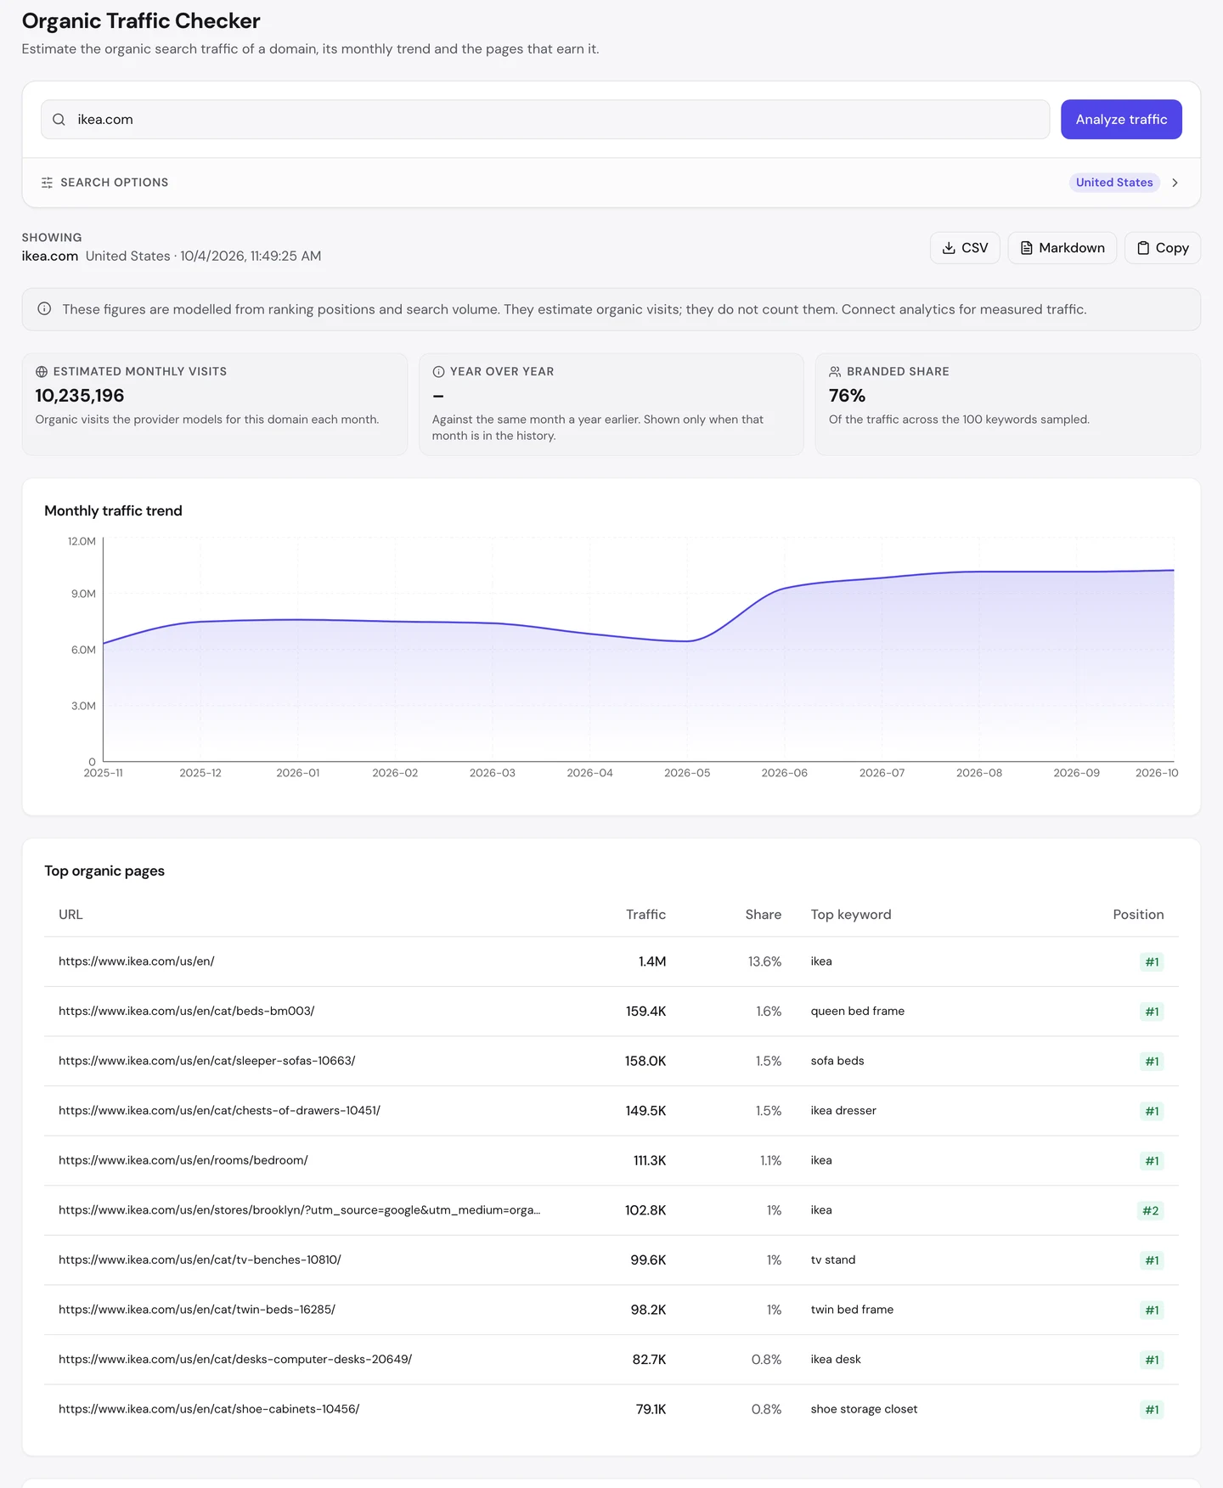Screen dimensions: 1223x1488
Task: Export results as Markdown
Action: point(1062,248)
